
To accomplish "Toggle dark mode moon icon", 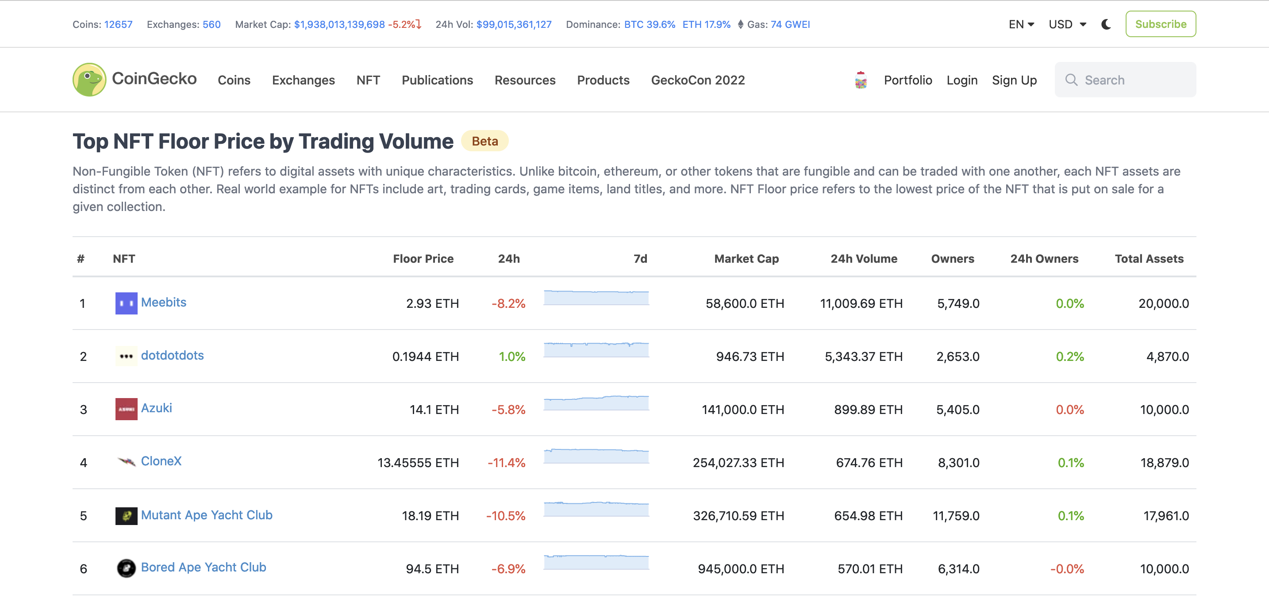I will tap(1106, 24).
